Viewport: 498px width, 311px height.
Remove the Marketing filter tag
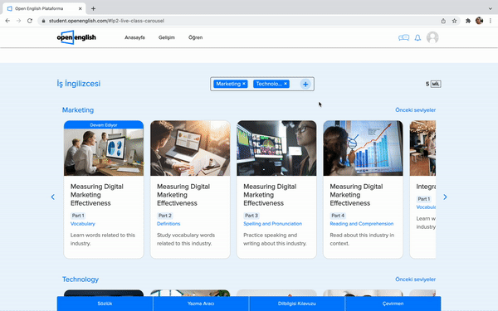pos(244,84)
